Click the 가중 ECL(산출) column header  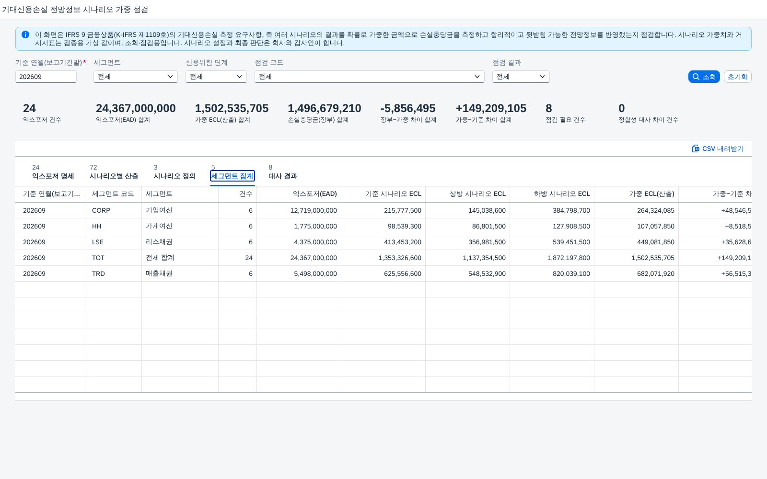[637, 194]
